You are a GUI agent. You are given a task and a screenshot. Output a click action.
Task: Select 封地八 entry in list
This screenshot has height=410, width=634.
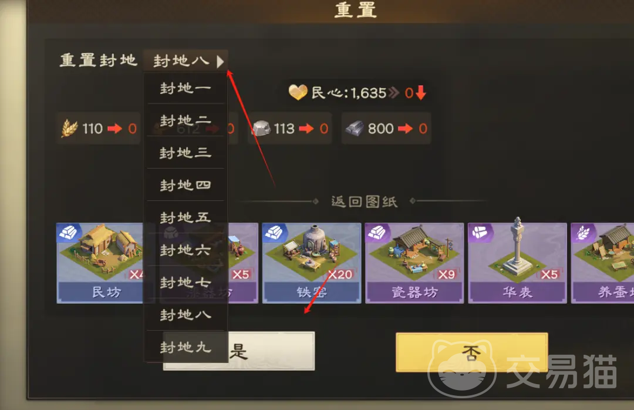(x=186, y=314)
